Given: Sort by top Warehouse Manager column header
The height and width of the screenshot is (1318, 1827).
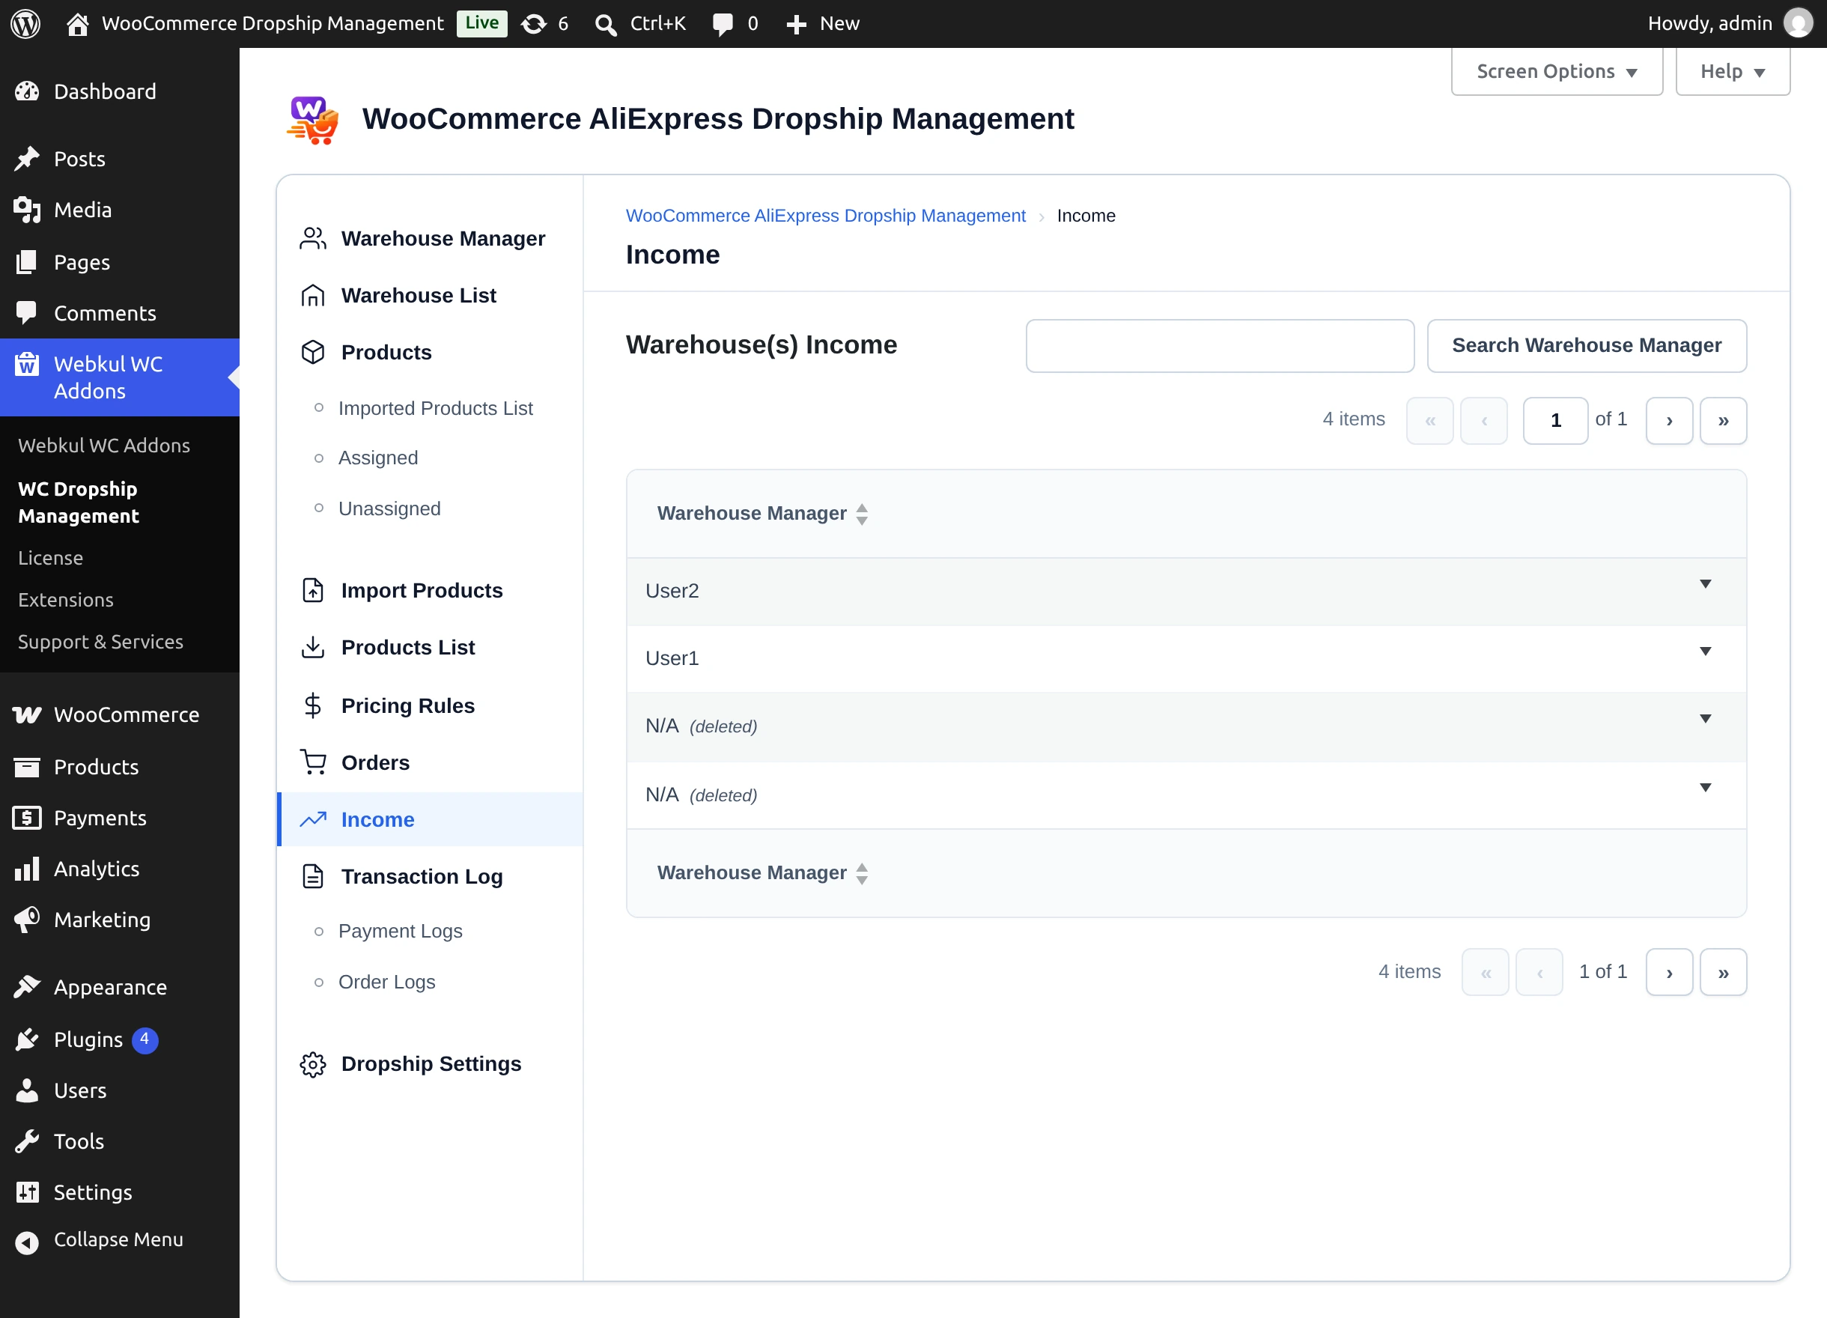Looking at the screenshot, I should [762, 513].
